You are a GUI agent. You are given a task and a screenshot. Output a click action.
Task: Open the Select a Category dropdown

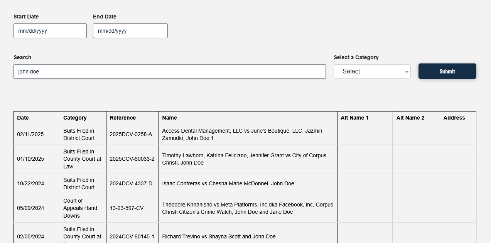point(372,72)
